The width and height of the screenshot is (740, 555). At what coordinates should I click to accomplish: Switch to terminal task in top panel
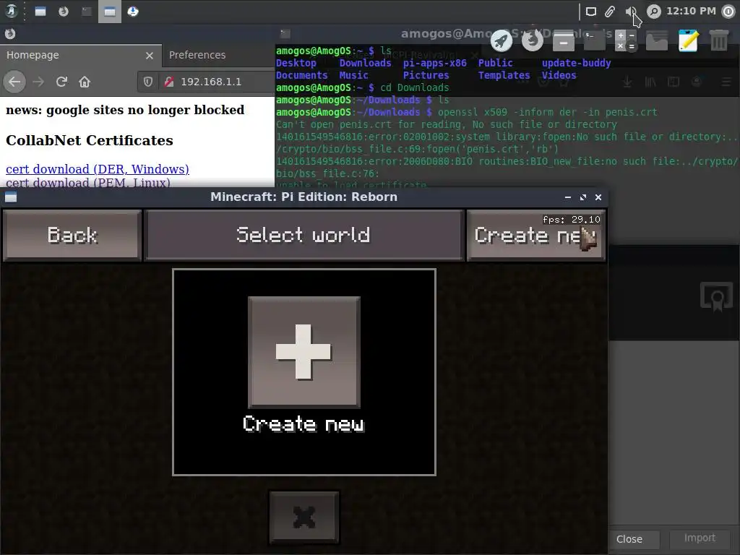(x=87, y=12)
